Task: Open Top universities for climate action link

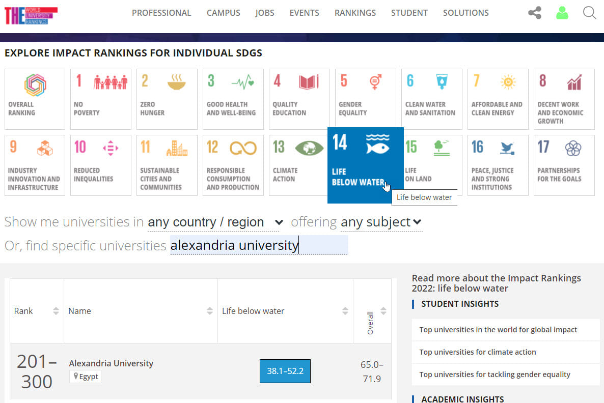Action: tap(477, 352)
